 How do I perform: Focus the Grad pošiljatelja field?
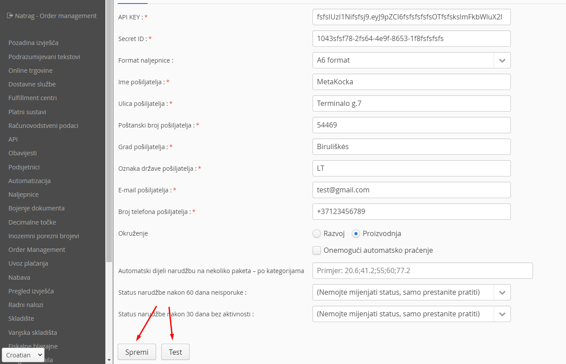411,146
